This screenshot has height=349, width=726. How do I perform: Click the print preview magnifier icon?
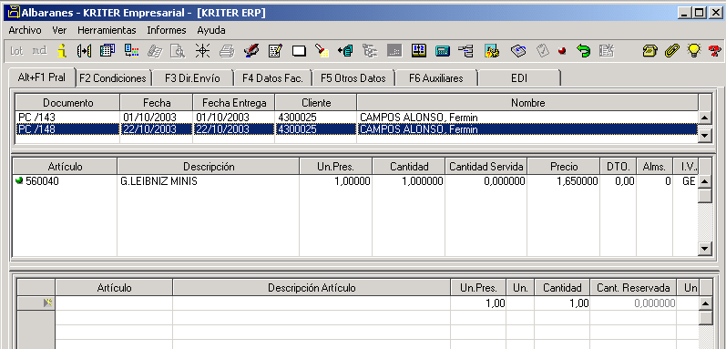tap(179, 50)
